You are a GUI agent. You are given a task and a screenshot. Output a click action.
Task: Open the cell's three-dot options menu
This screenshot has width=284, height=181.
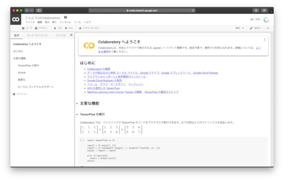(x=264, y=39)
